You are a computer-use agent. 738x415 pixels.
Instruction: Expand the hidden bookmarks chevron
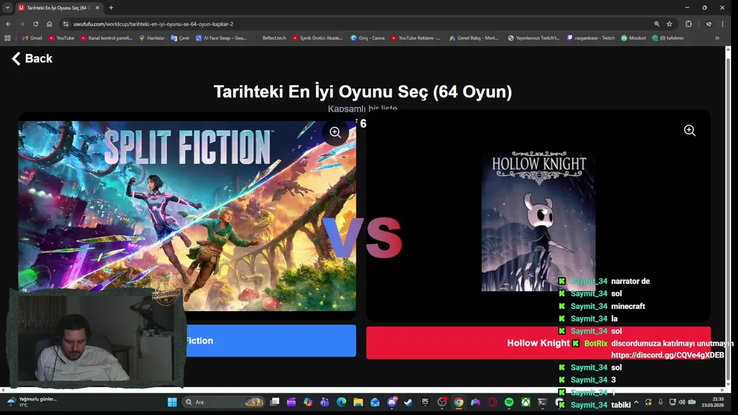717,38
